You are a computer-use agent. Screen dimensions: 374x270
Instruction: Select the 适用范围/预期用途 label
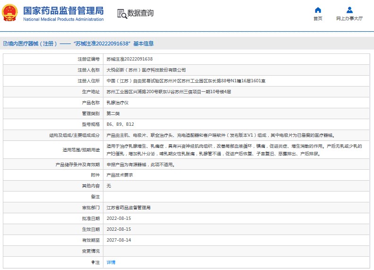(x=81, y=150)
